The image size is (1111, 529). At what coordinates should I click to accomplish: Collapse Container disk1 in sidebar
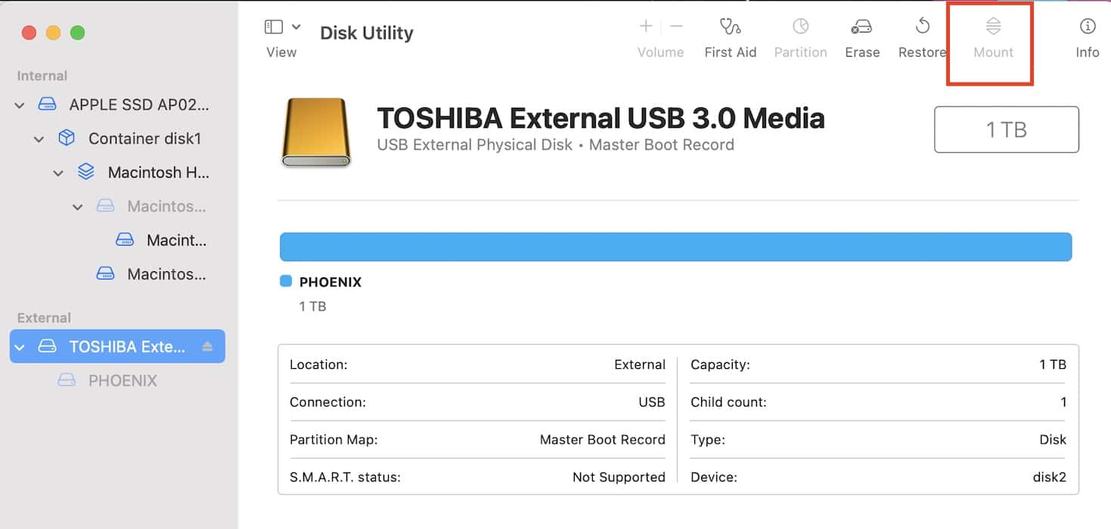coord(39,139)
